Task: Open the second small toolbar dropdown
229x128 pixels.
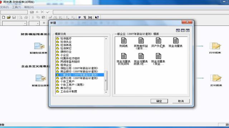Action: pos(34,23)
